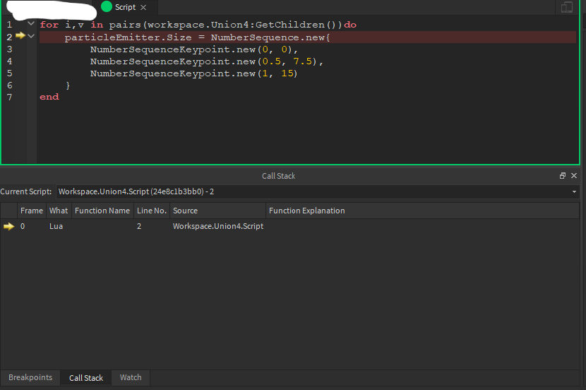Close the Script tab
The width and height of the screenshot is (586, 390).
pos(143,8)
